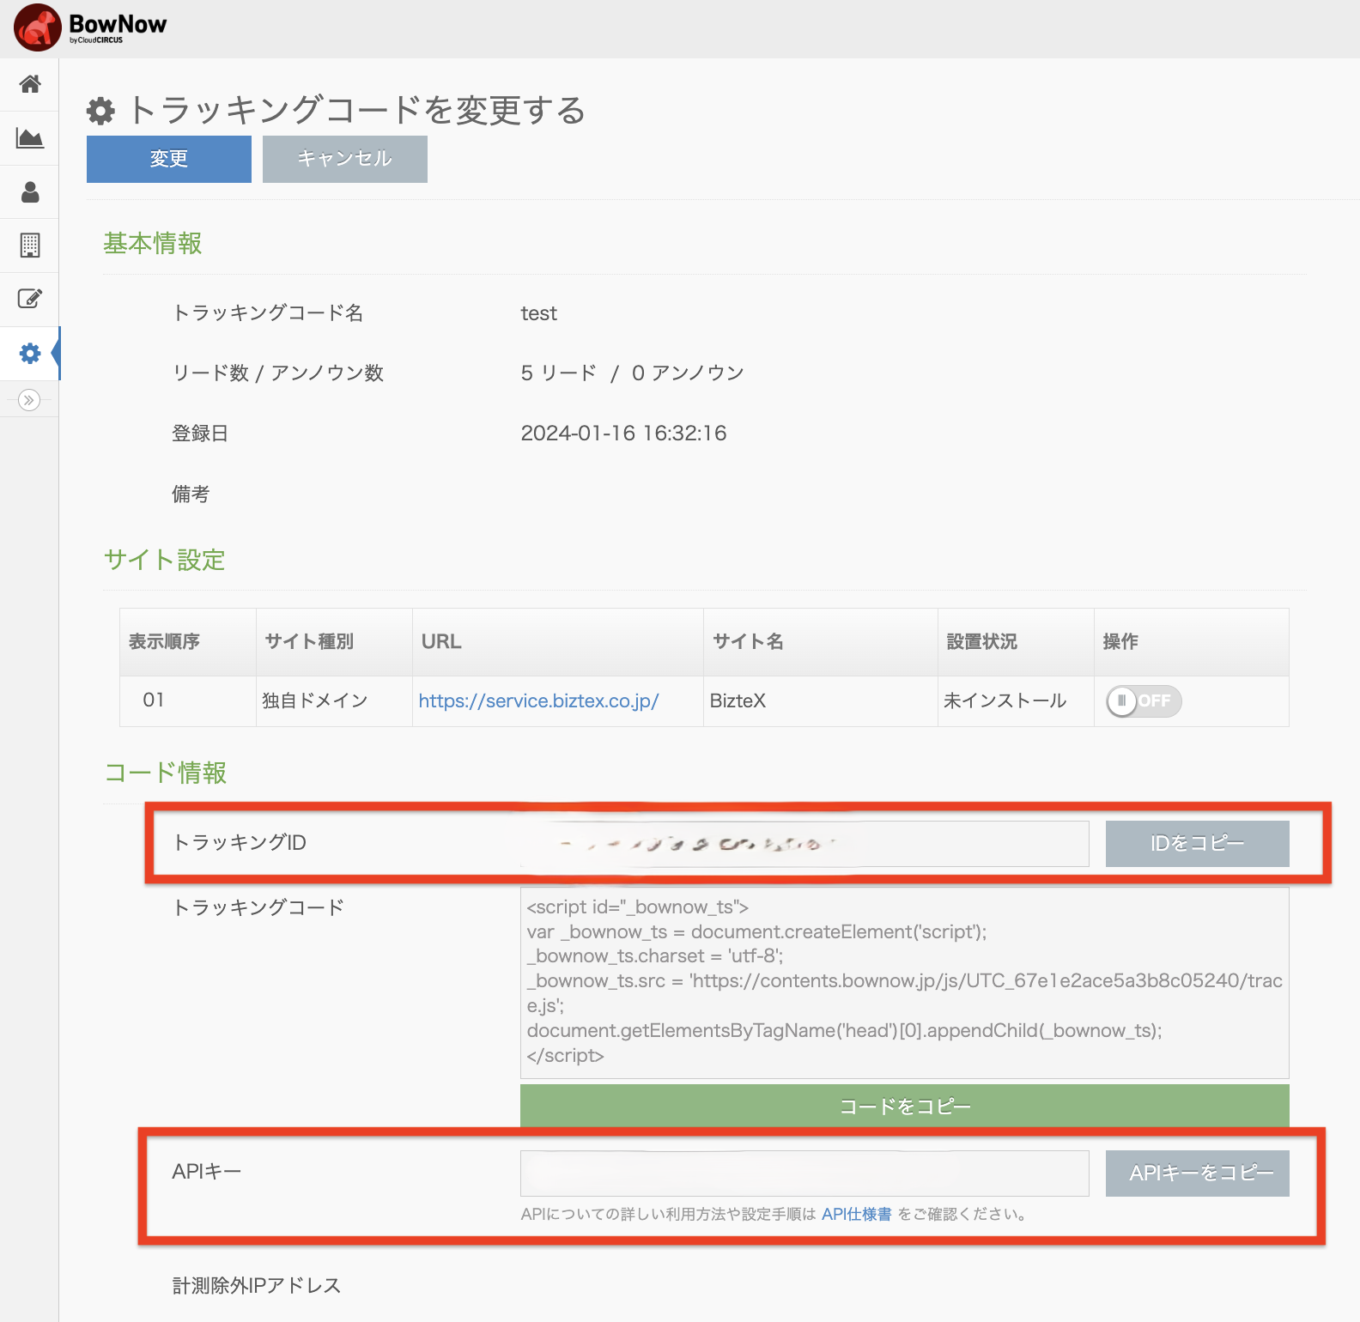
Task: Click the サイト設定 section heading
Action: (165, 560)
